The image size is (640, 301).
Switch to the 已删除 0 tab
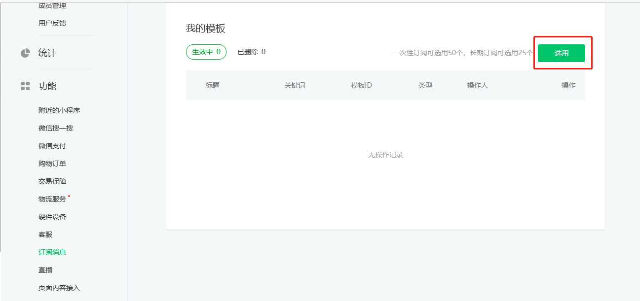tap(251, 52)
